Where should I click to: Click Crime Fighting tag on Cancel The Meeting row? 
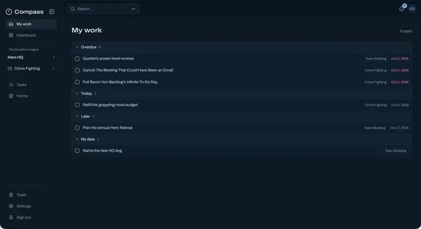[375, 70]
